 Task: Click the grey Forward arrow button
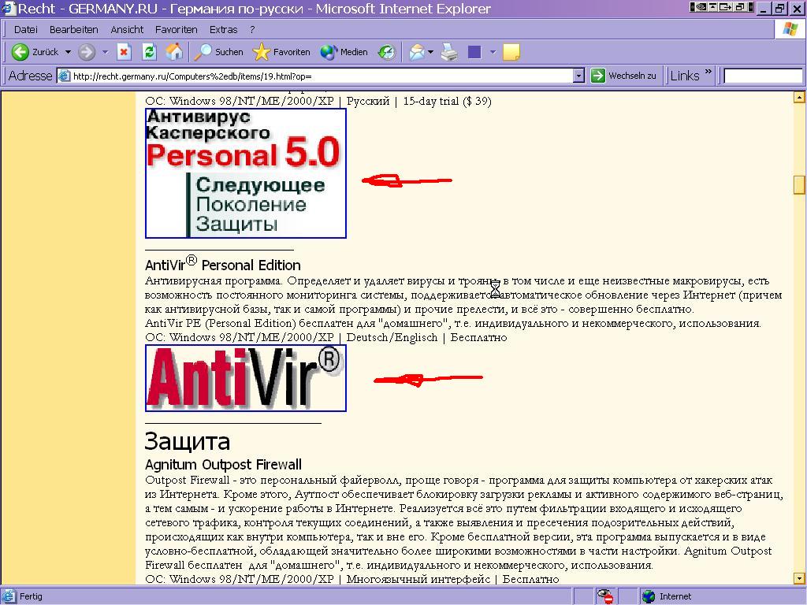click(x=87, y=52)
